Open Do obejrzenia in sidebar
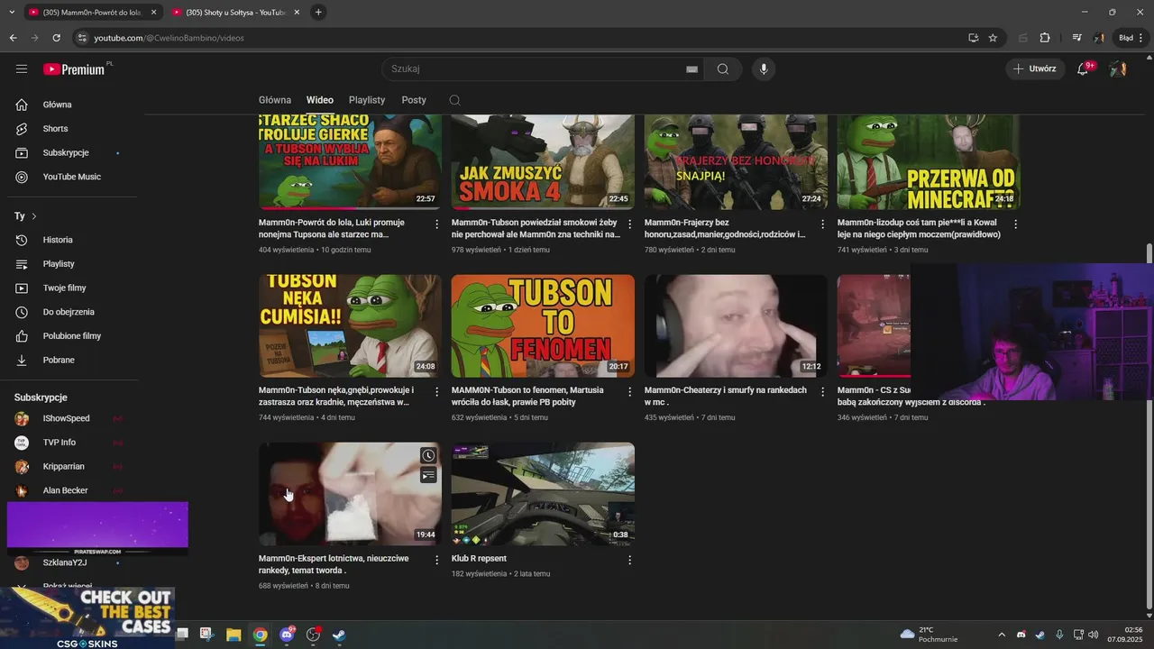Screen dimensions: 1154x649 (69, 312)
